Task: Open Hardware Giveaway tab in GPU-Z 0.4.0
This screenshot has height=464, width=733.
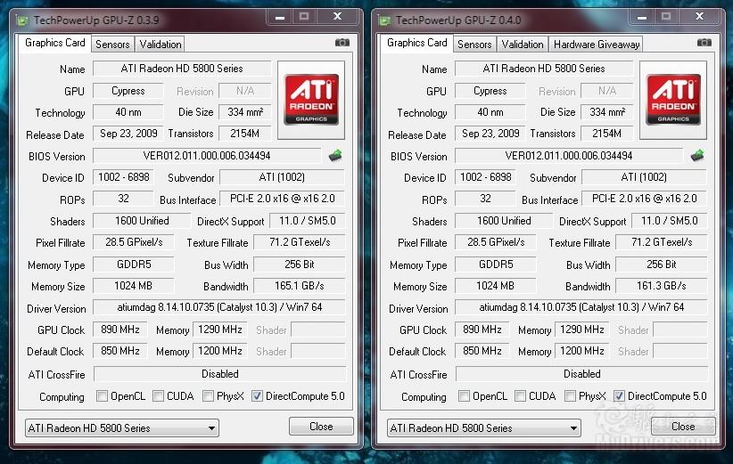Action: coord(596,45)
